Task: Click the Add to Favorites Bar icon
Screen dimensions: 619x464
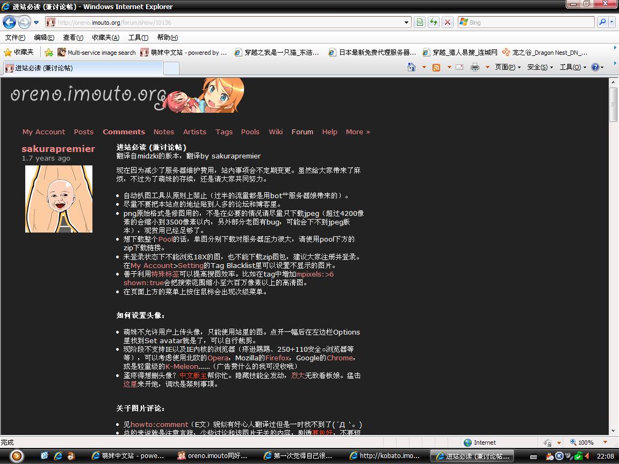Action: pos(49,52)
